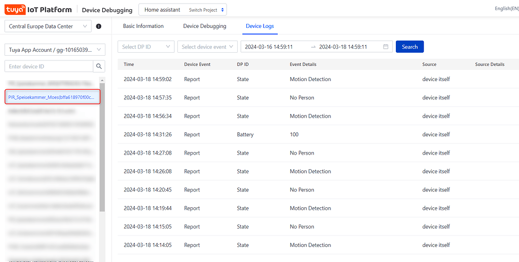This screenshot has width=519, height=262.
Task: Click the 2024-03-18 14:14:05 timestamp
Action: pyautogui.click(x=147, y=245)
